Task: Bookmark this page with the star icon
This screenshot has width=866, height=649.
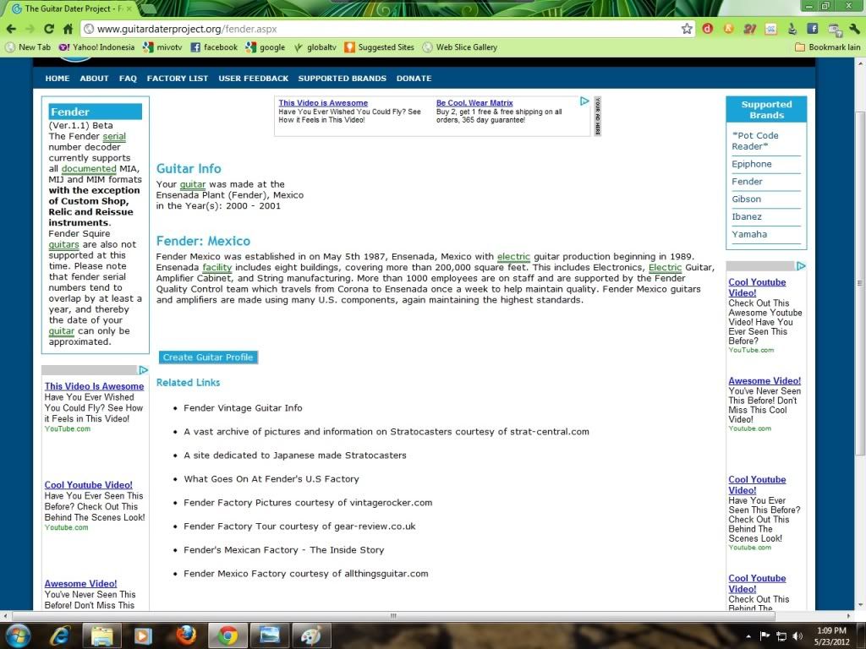Action: click(x=687, y=29)
